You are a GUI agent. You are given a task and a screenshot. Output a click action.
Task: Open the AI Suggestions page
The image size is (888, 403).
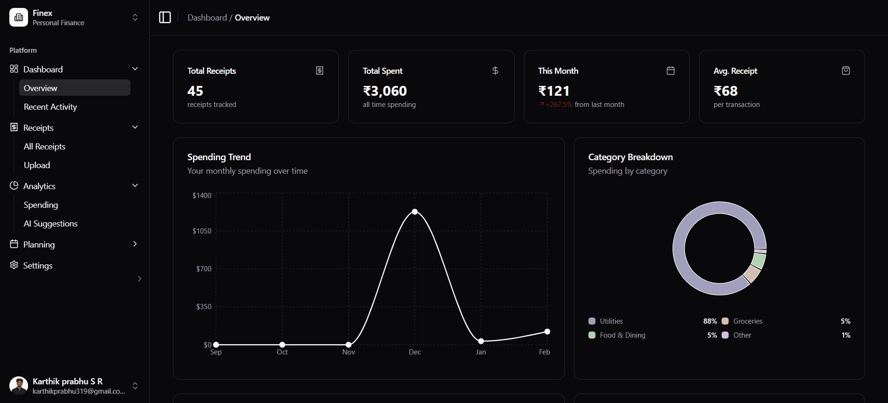click(x=51, y=224)
